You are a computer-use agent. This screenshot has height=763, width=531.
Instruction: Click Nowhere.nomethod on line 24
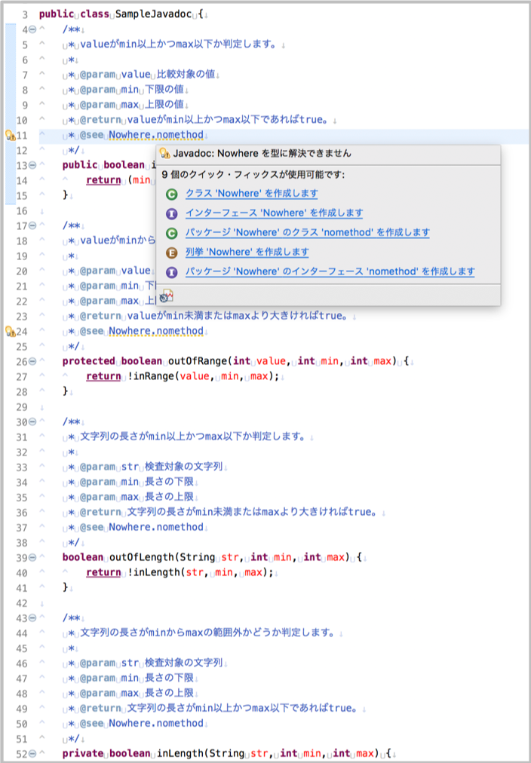point(155,332)
